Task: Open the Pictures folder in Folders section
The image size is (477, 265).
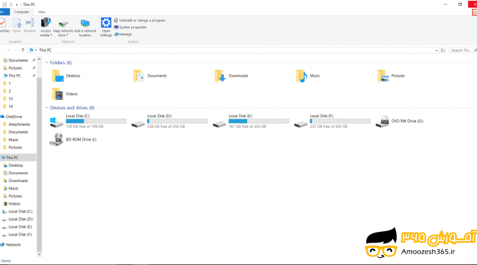Action: click(x=383, y=76)
